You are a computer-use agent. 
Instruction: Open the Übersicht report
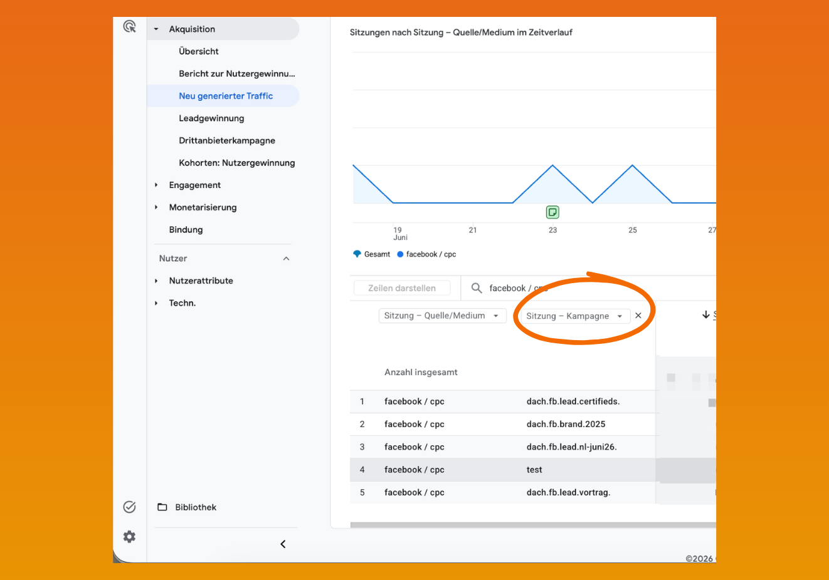click(x=199, y=51)
